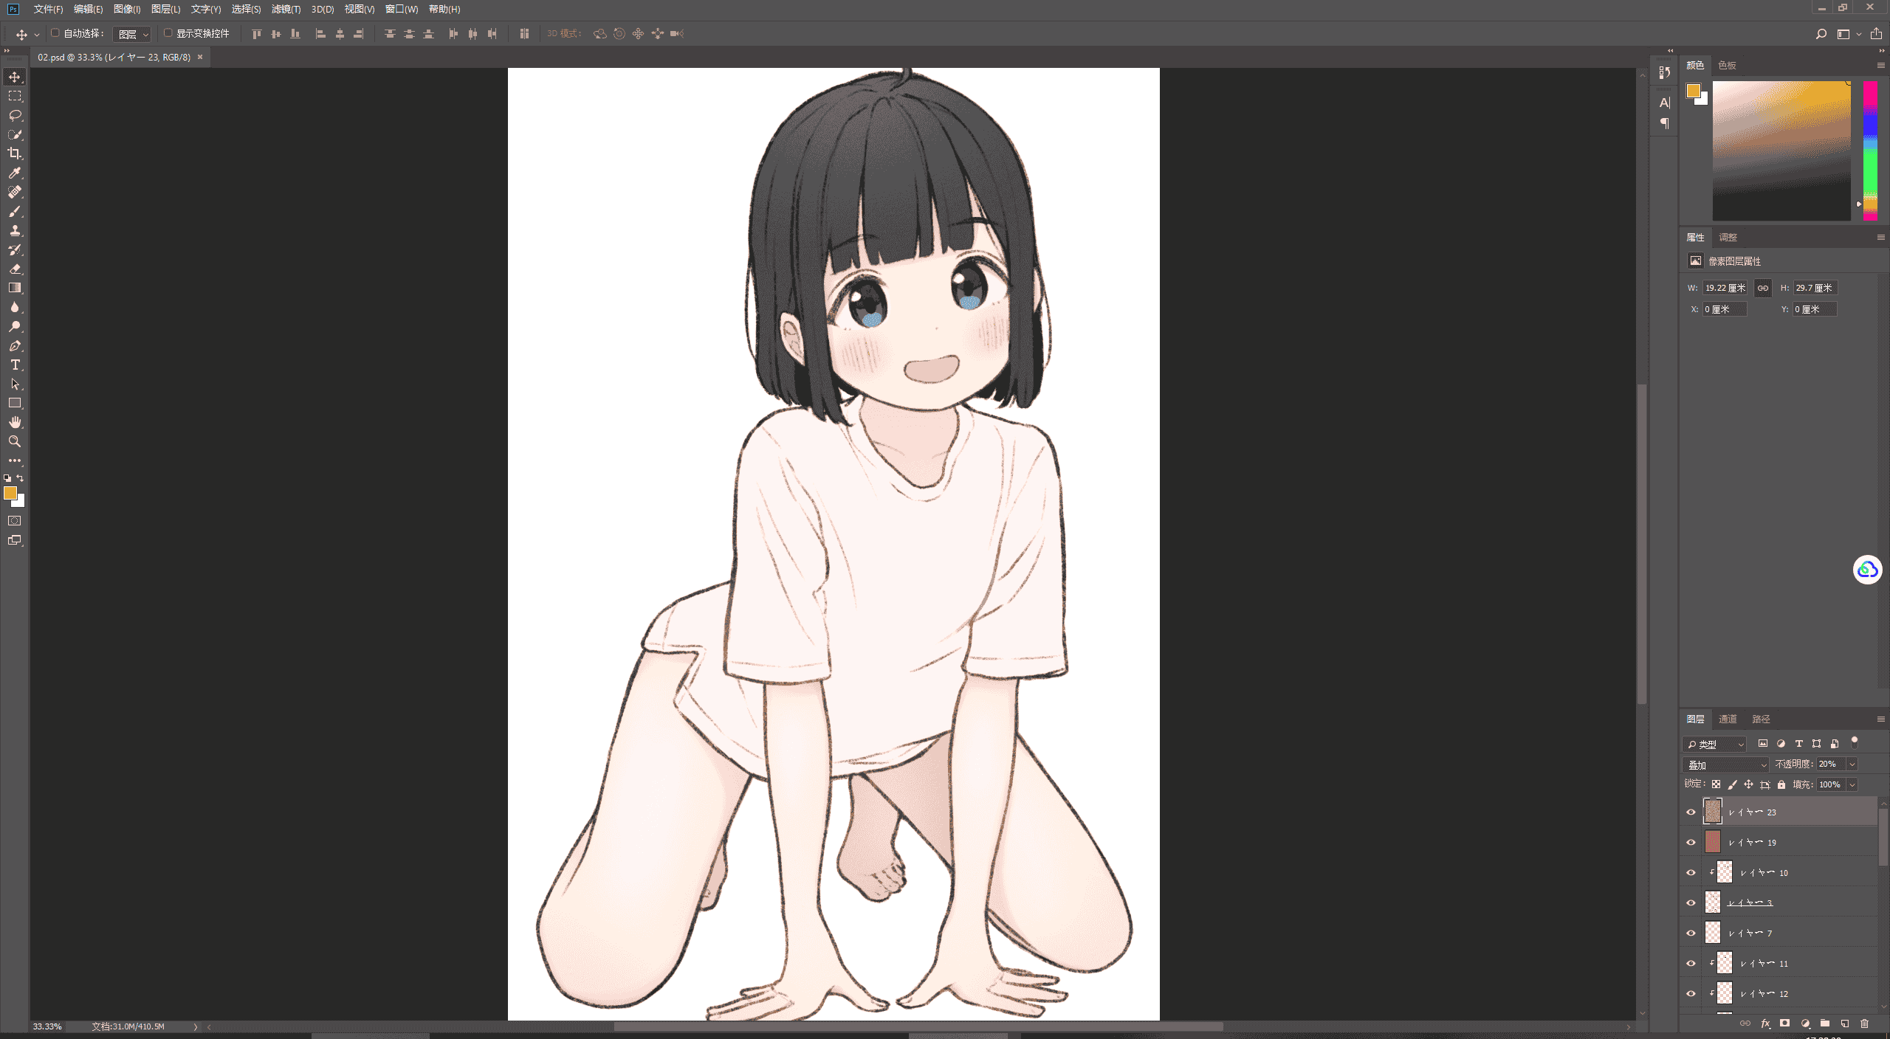Enable the 显示变换控件 checkbox
This screenshot has height=1039, width=1890.
(168, 33)
